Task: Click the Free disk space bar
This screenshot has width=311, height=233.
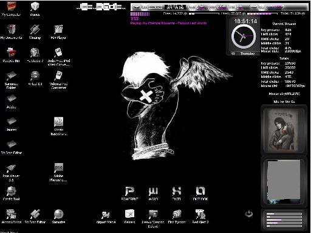Action: pos(204,14)
